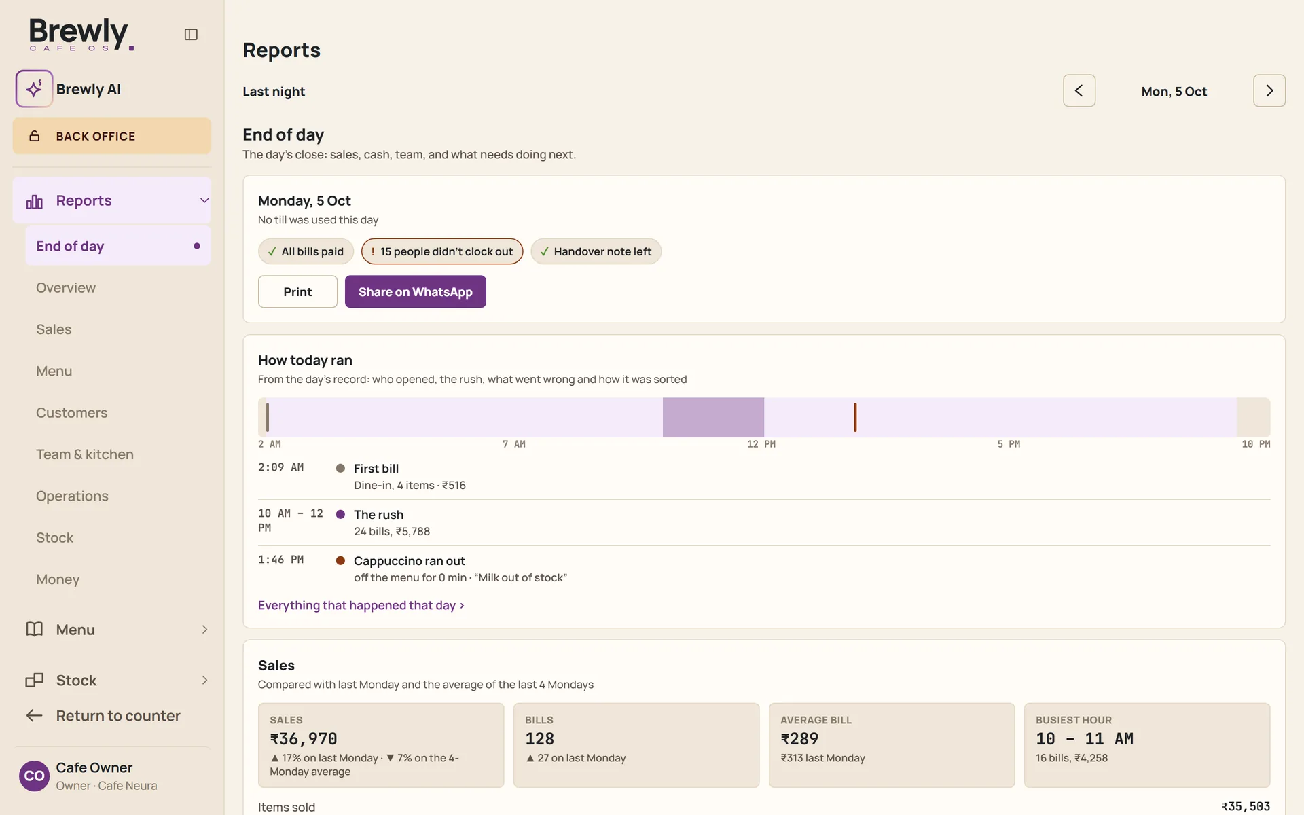
Task: Open the CO user avatar
Action: pyautogui.click(x=34, y=776)
